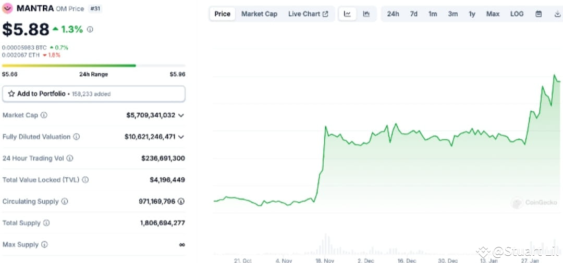This screenshot has height=263, width=563.
Task: Open the calendar date range picker
Action: click(538, 14)
